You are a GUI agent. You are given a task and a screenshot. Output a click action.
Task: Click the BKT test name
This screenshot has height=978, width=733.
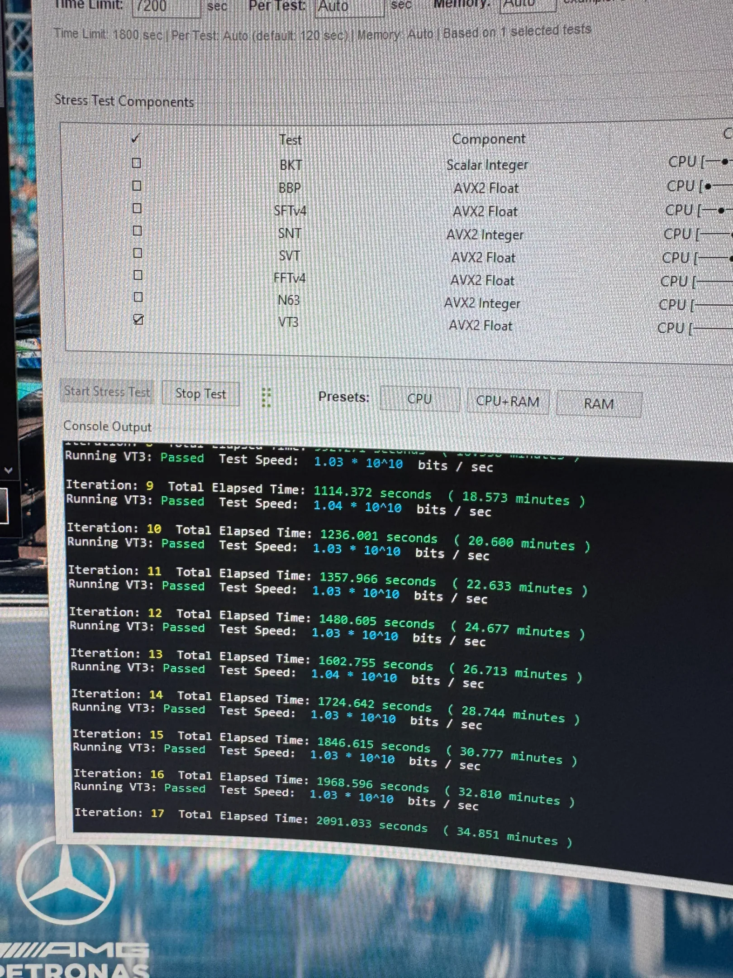click(x=290, y=165)
